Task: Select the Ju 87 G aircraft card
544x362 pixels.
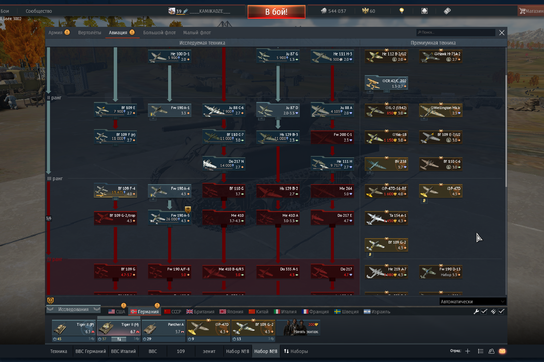Action: point(278,56)
